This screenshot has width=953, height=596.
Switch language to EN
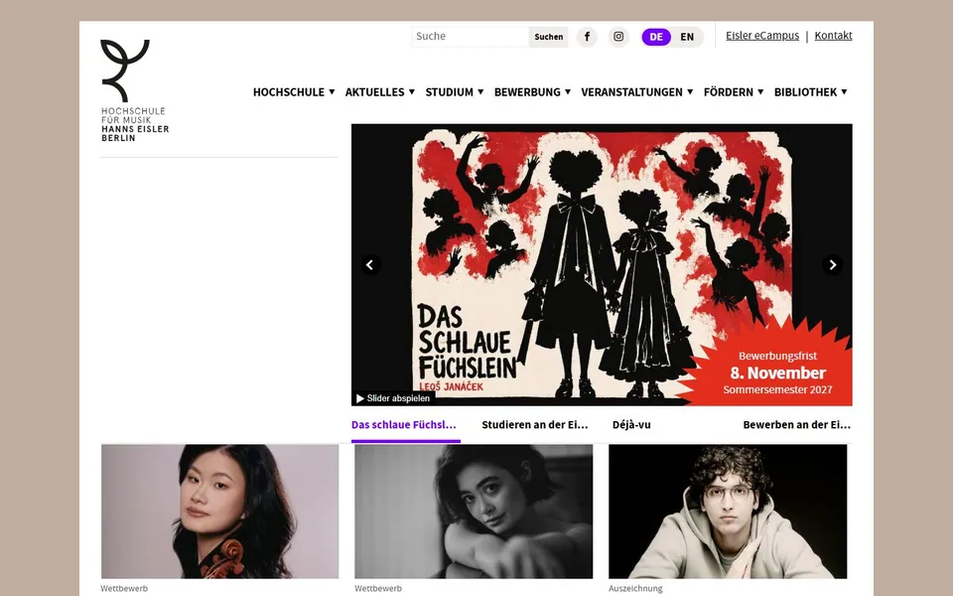[687, 37]
